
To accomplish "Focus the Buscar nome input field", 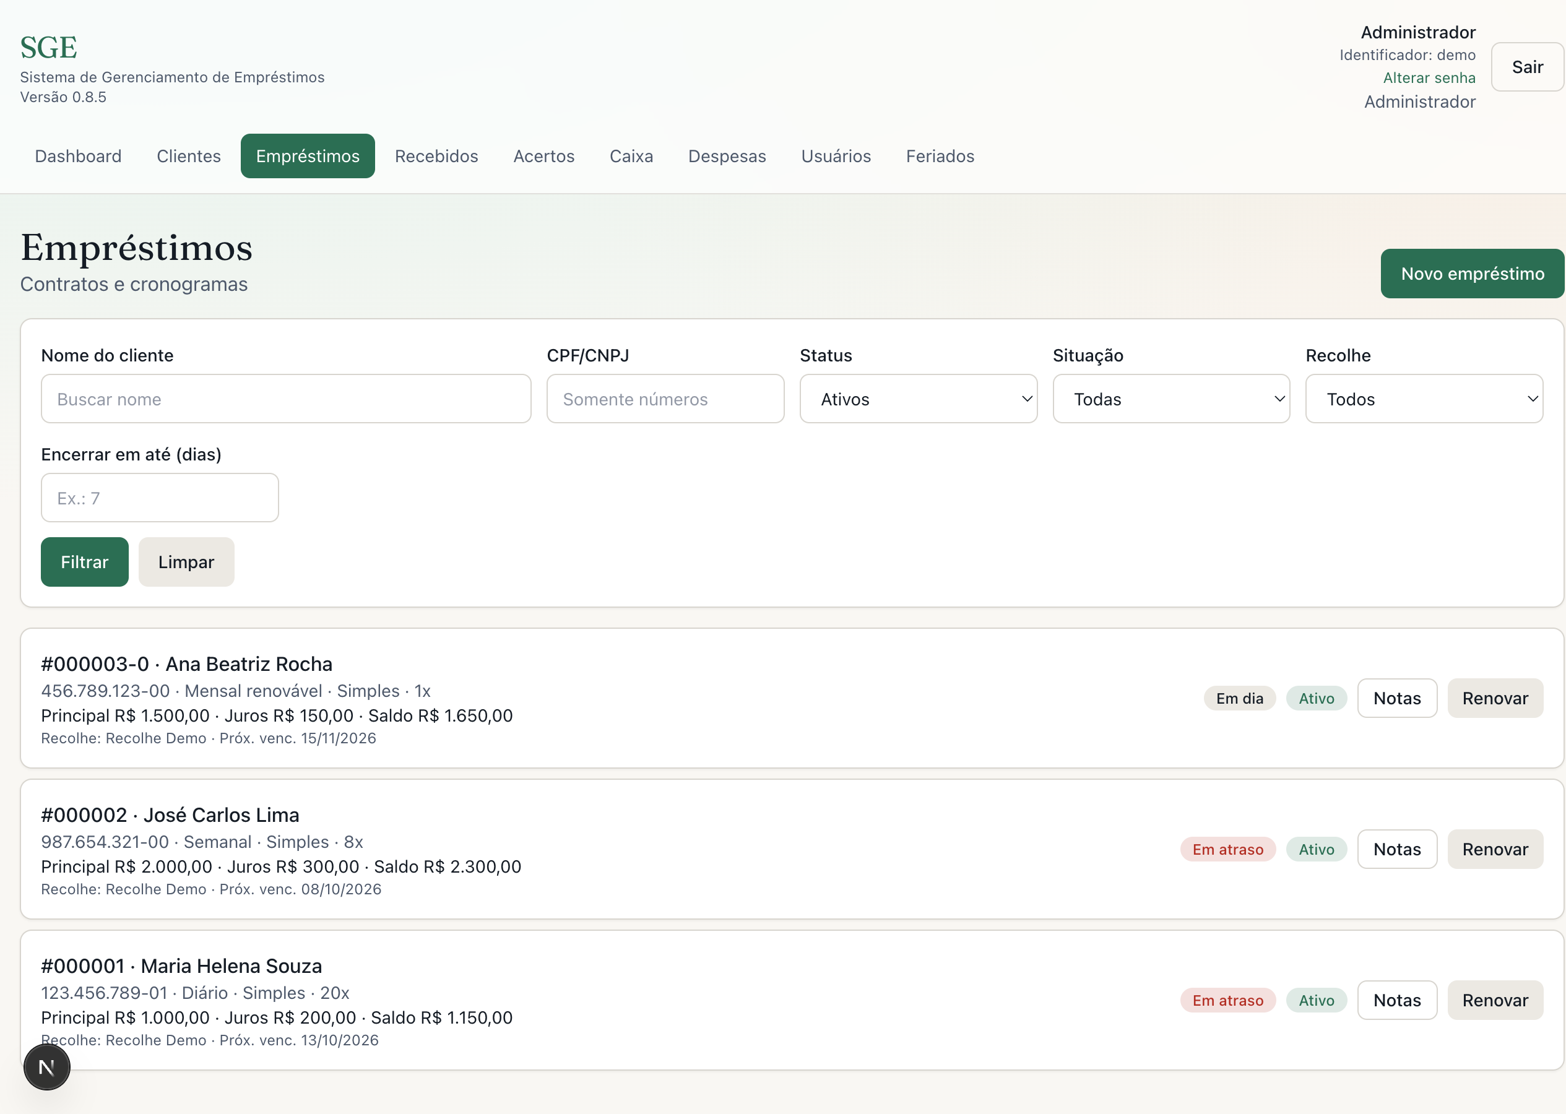I will click(286, 399).
